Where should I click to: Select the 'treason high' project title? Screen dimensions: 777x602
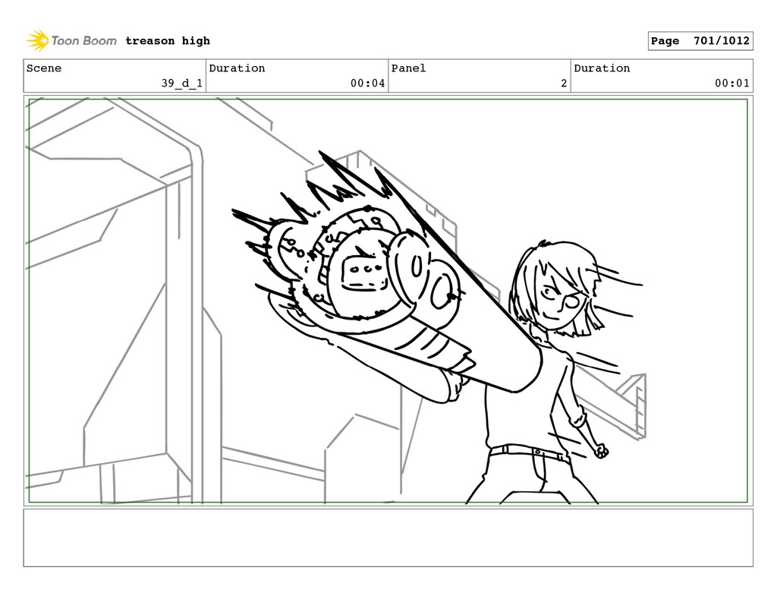click(x=168, y=41)
